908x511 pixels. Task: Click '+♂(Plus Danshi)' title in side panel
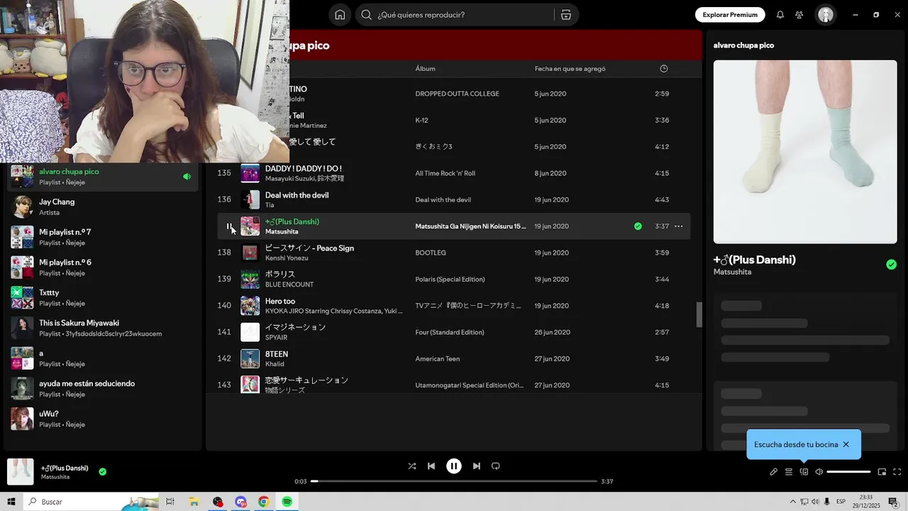pyautogui.click(x=755, y=260)
